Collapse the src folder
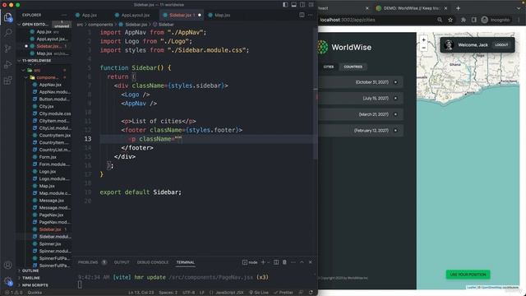This screenshot has width=526, height=296. point(37,70)
